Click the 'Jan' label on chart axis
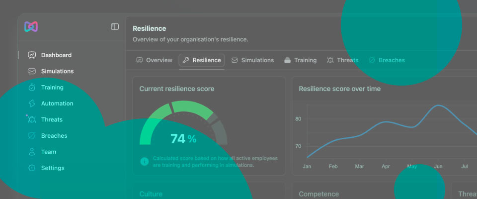Viewport: 477px width, 199px height. coord(307,167)
